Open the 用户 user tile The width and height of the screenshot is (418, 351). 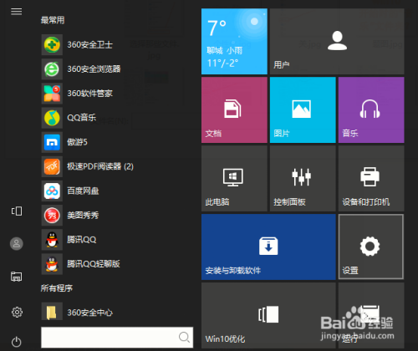pos(337,42)
